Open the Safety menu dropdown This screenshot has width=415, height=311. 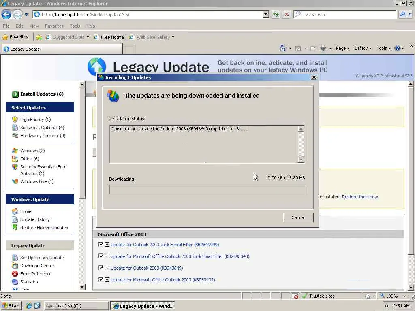(x=363, y=48)
